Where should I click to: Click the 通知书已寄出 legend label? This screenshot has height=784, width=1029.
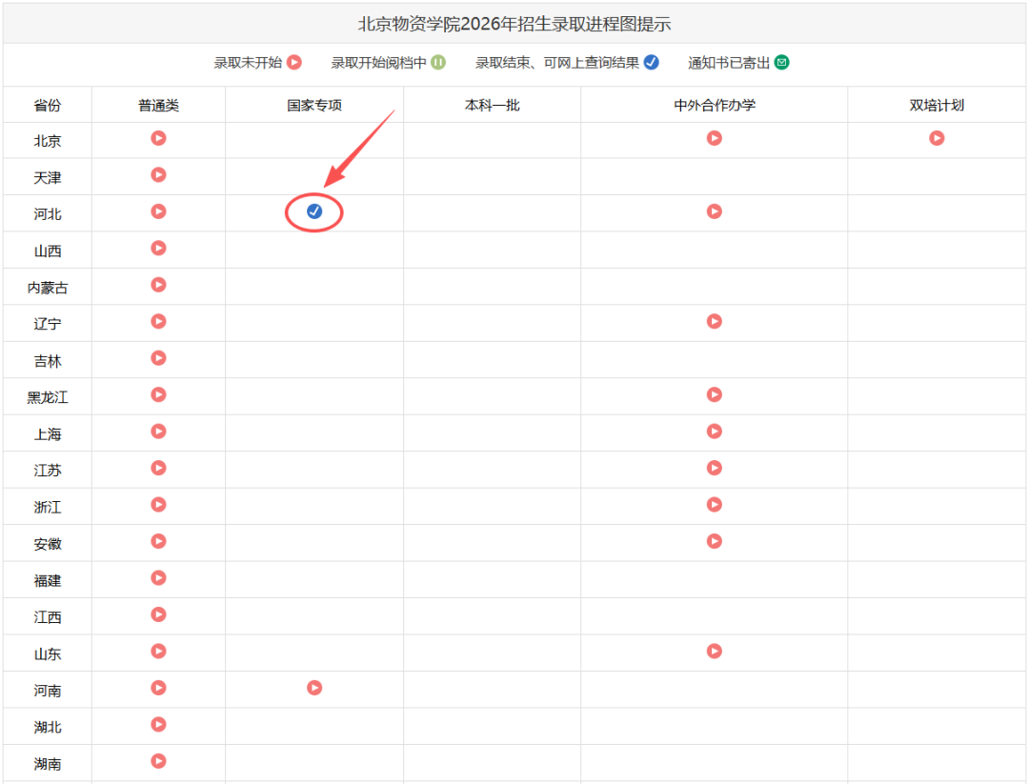[x=729, y=63]
